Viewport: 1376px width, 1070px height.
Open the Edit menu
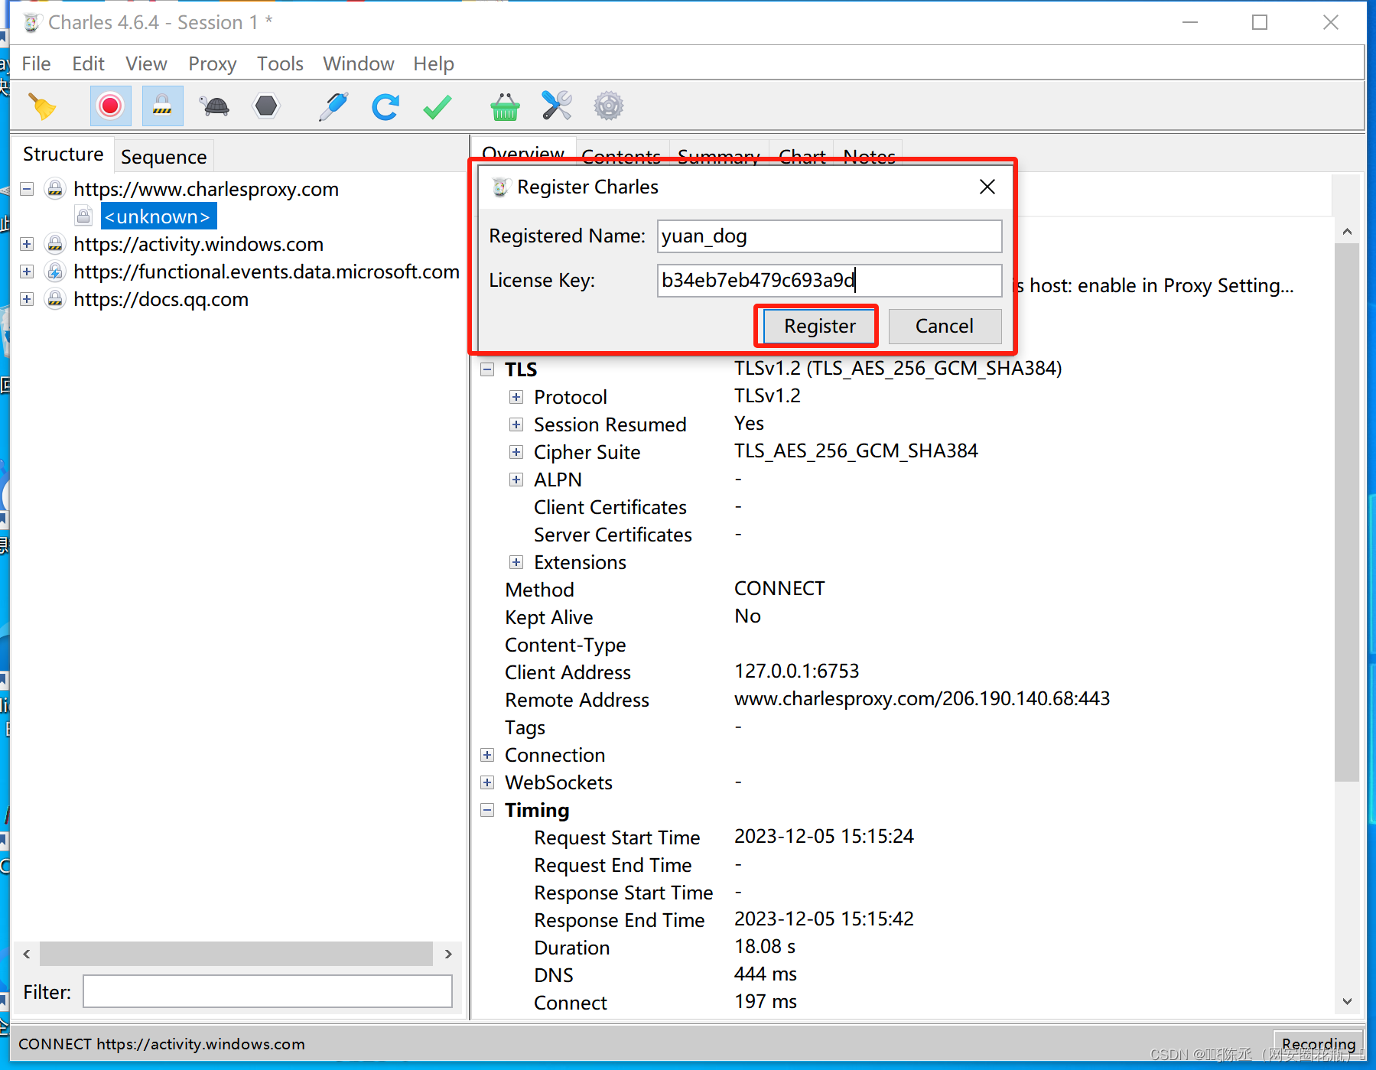click(x=88, y=63)
